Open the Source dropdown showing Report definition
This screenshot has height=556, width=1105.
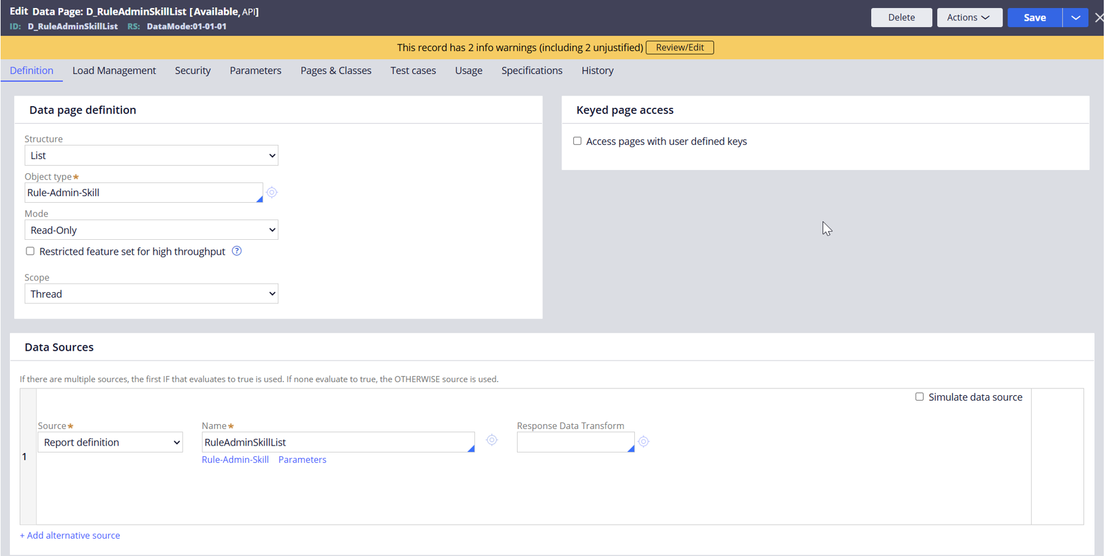coord(110,442)
